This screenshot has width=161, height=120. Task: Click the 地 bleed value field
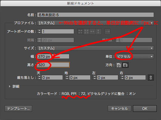coord(80,78)
